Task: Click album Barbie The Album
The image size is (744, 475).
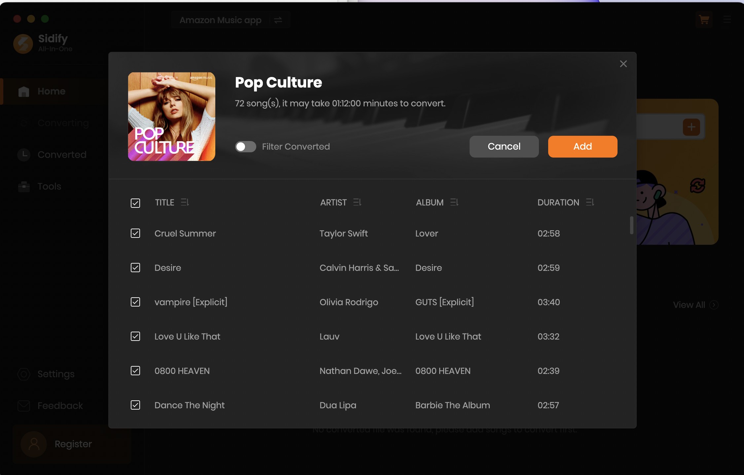Action: [452, 405]
